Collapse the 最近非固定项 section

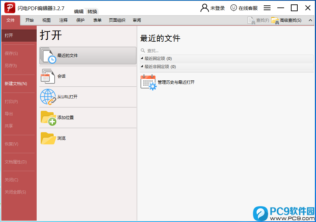tap(142, 66)
